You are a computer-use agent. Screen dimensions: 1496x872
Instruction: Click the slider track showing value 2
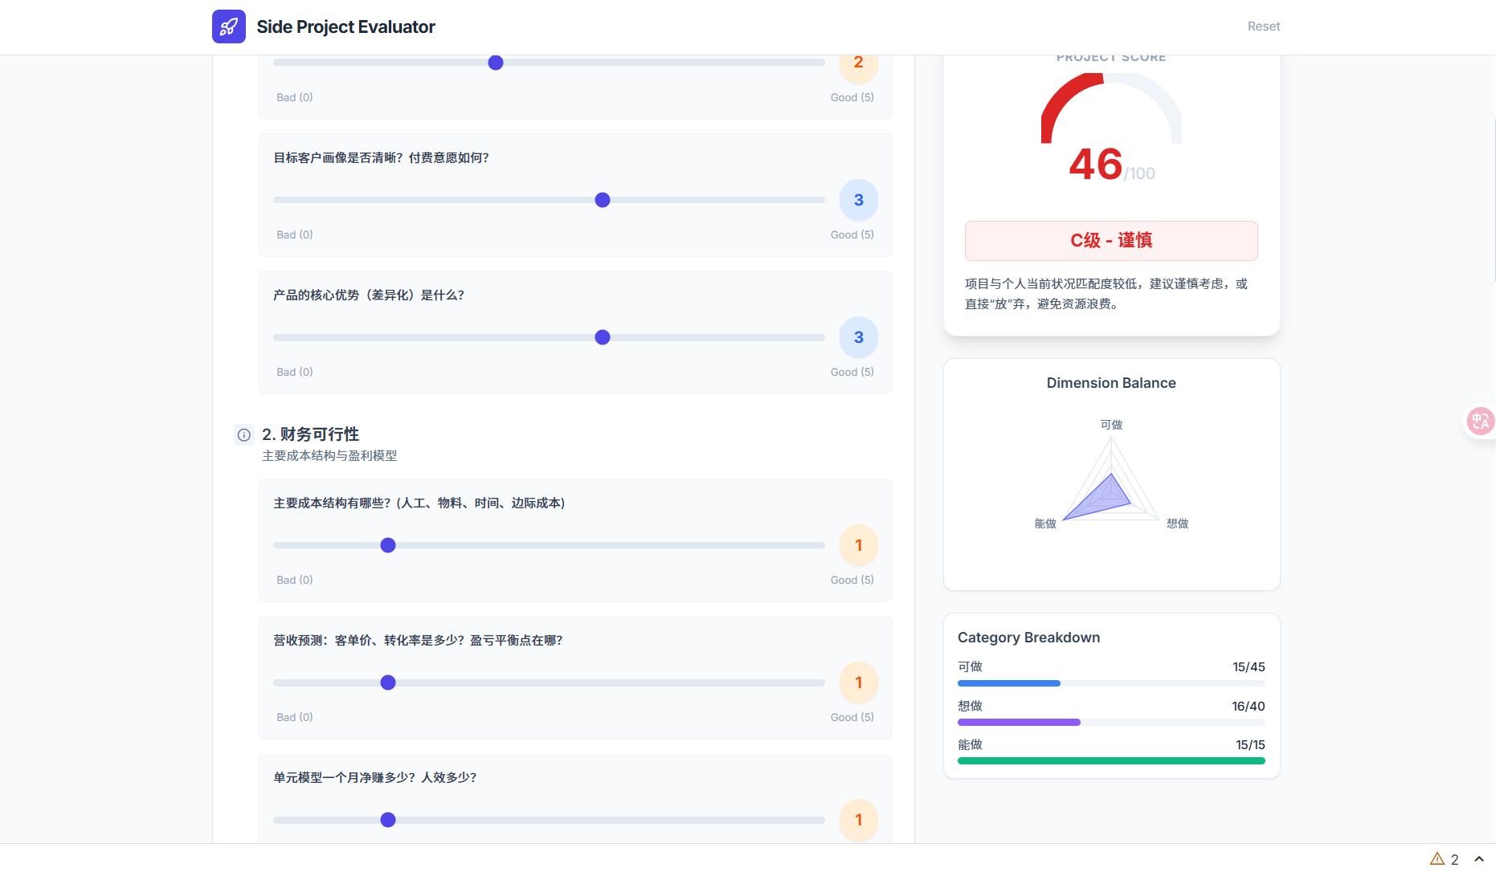pos(549,63)
